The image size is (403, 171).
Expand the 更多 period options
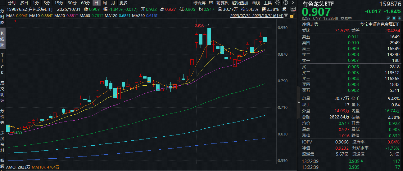coord(123,3)
